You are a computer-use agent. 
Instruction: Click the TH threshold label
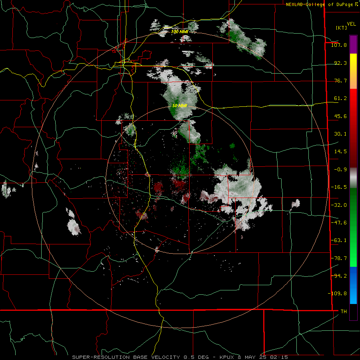[x=344, y=312]
